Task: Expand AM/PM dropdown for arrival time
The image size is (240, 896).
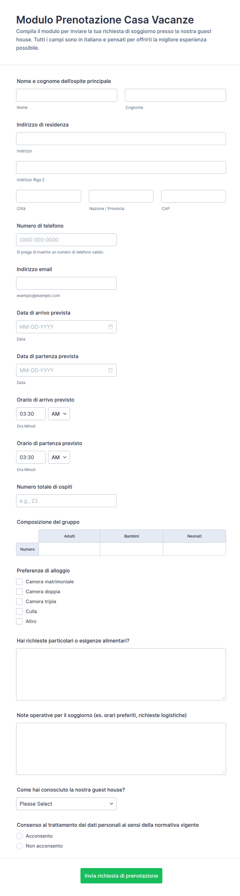Action: tap(59, 414)
